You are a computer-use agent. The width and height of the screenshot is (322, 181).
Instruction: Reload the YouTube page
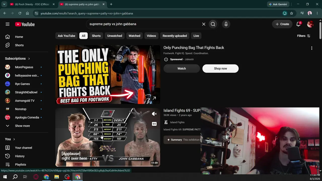point(20,13)
